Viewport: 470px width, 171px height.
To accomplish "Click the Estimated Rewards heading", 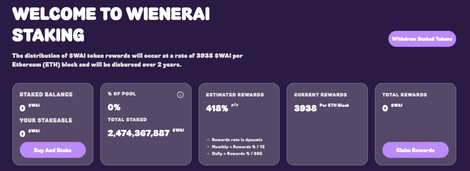I will tap(235, 95).
